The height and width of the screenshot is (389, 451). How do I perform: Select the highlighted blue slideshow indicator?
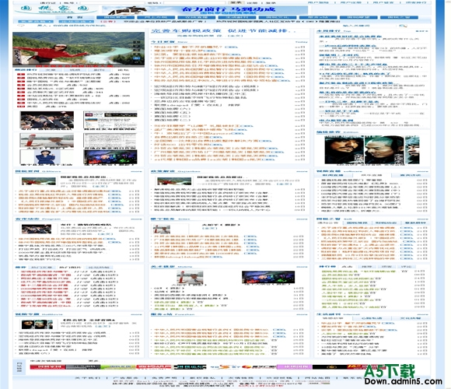click(137, 58)
